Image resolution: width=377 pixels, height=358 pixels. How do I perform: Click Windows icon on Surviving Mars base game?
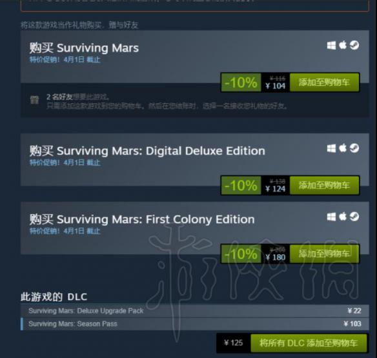[331, 45]
